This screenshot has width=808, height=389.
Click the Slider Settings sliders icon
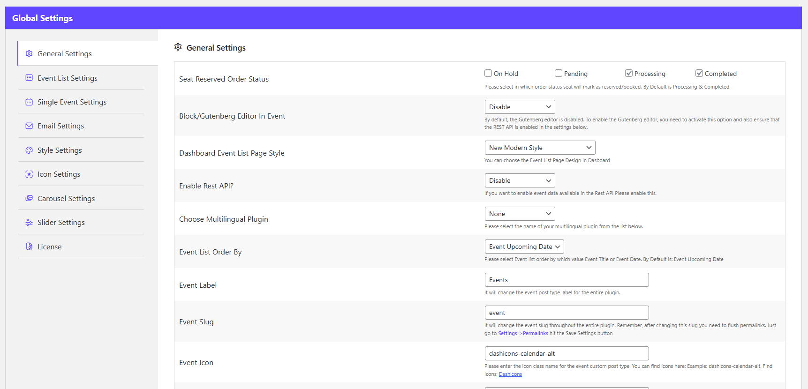pos(29,223)
